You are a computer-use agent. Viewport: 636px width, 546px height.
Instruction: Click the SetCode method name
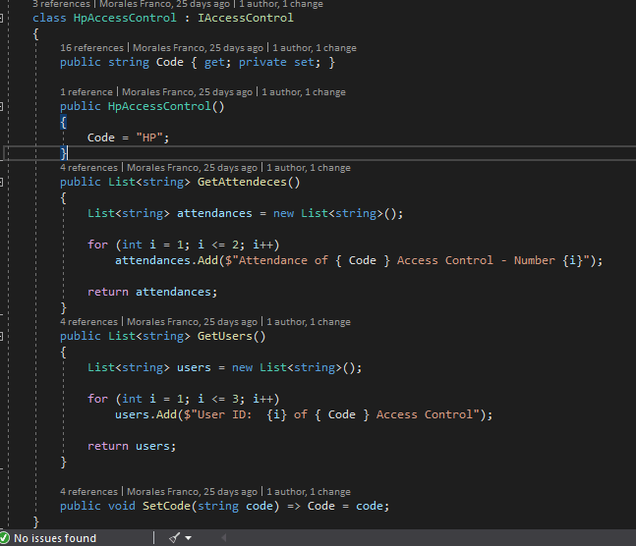click(x=166, y=507)
